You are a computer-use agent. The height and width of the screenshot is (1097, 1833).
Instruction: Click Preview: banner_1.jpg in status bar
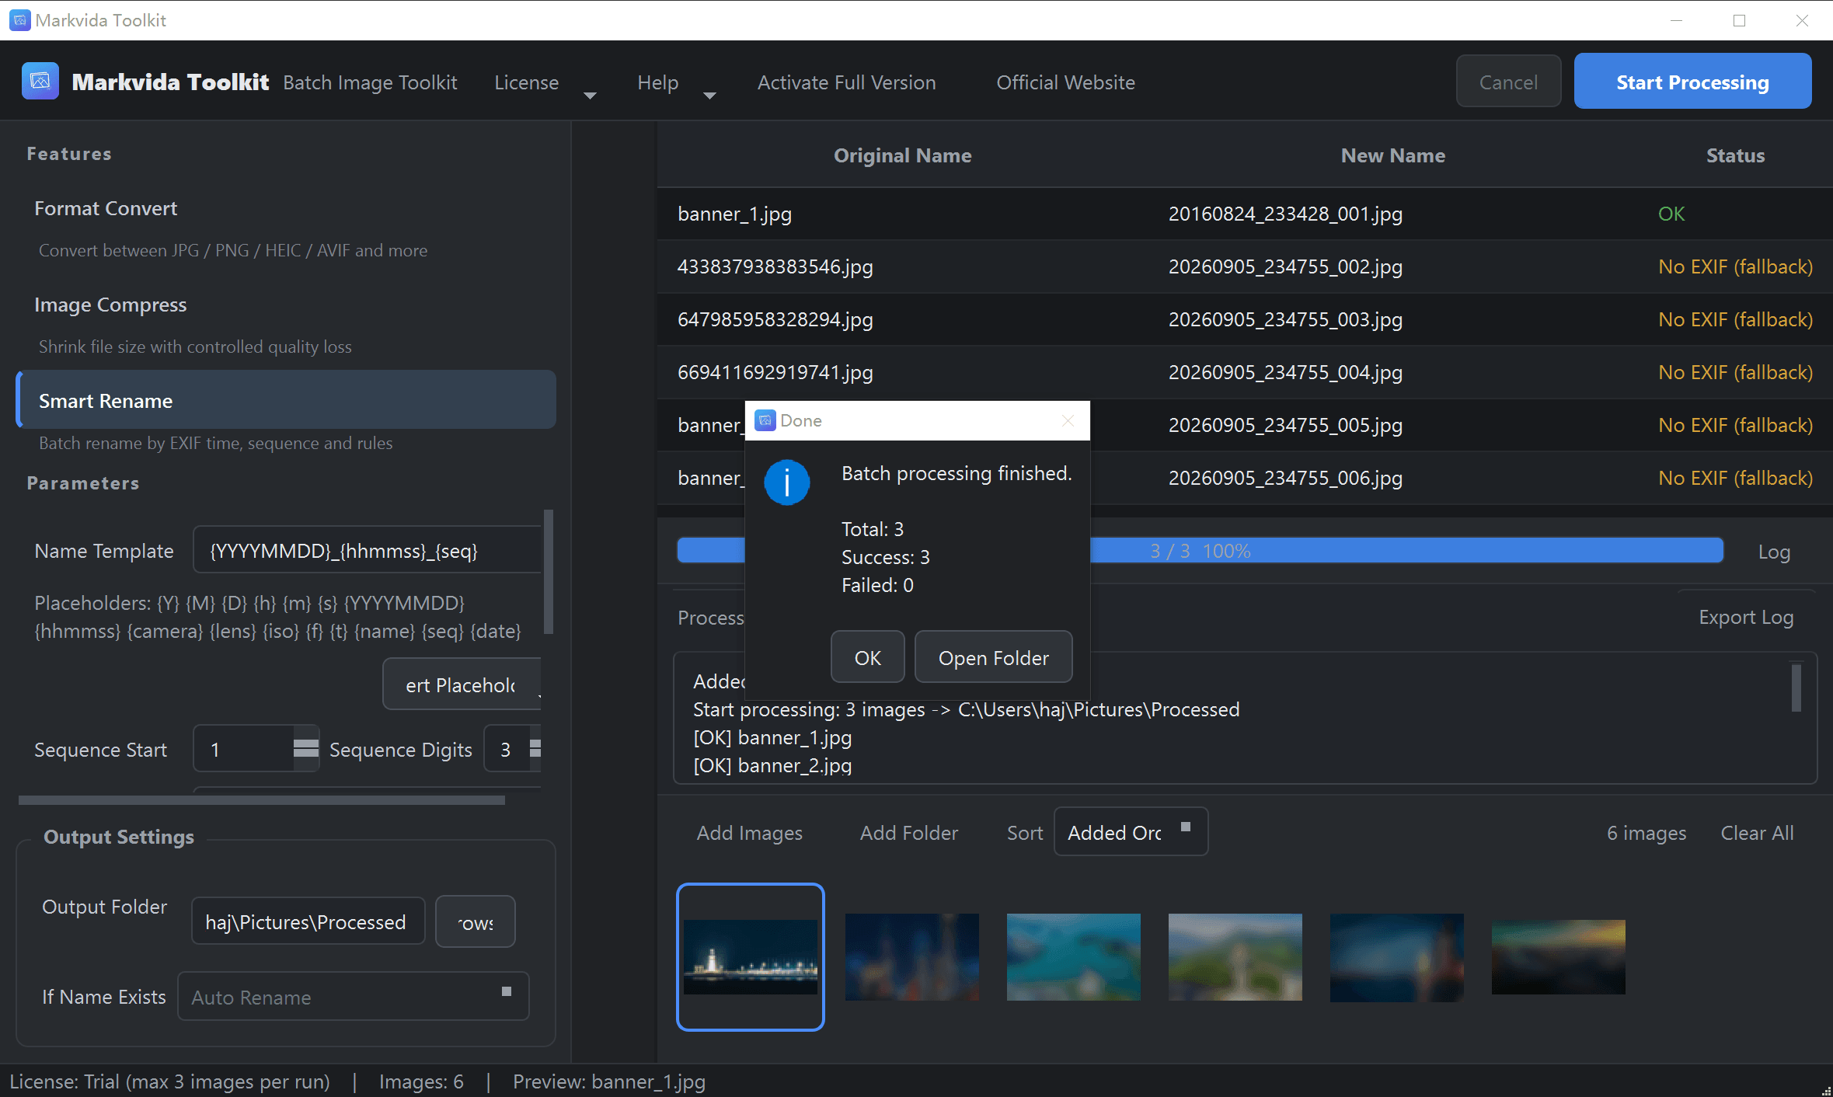click(609, 1081)
